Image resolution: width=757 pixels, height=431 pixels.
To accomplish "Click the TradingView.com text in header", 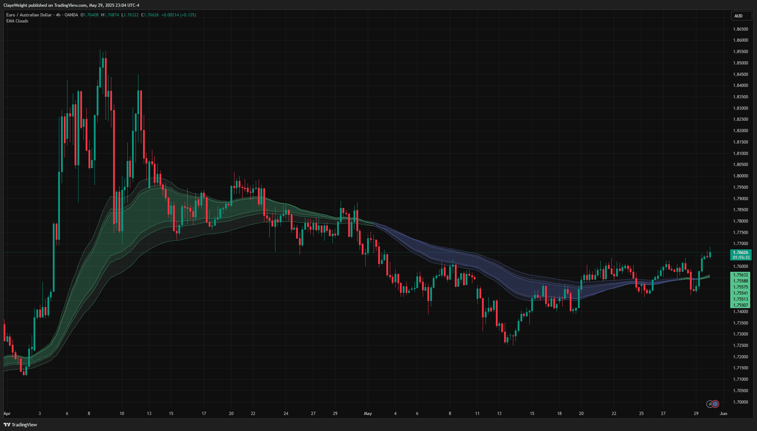I will [70, 5].
